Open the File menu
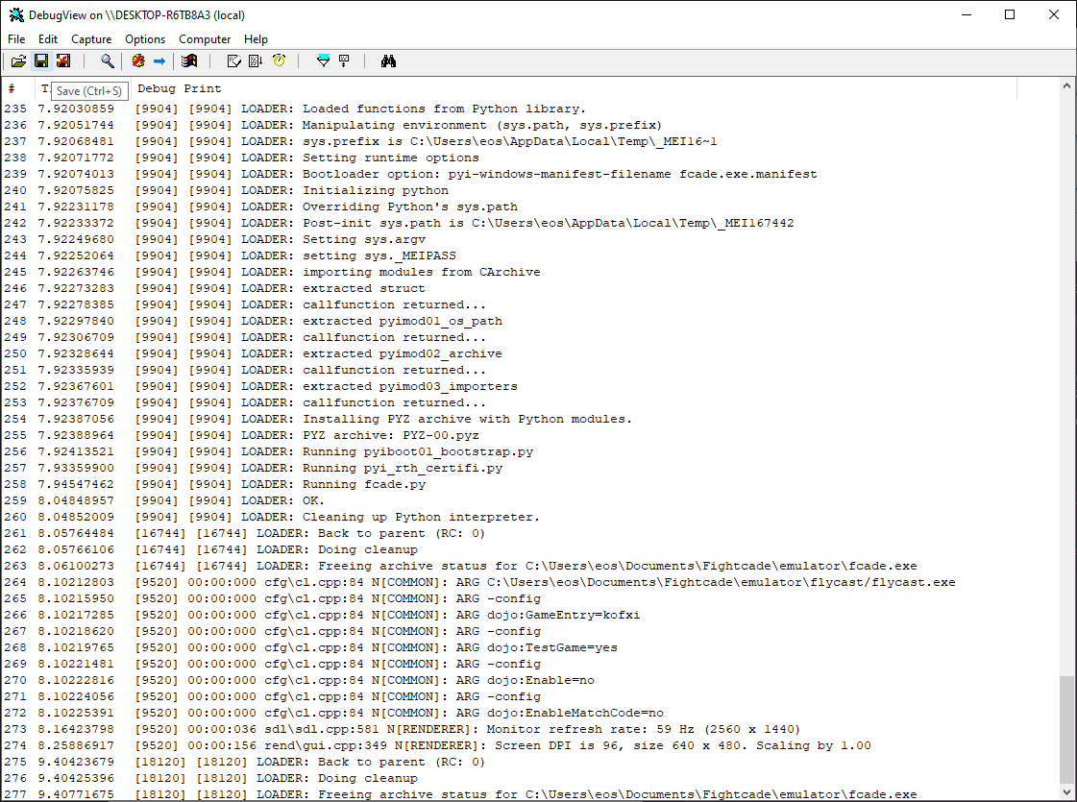1077x802 pixels. click(x=16, y=39)
